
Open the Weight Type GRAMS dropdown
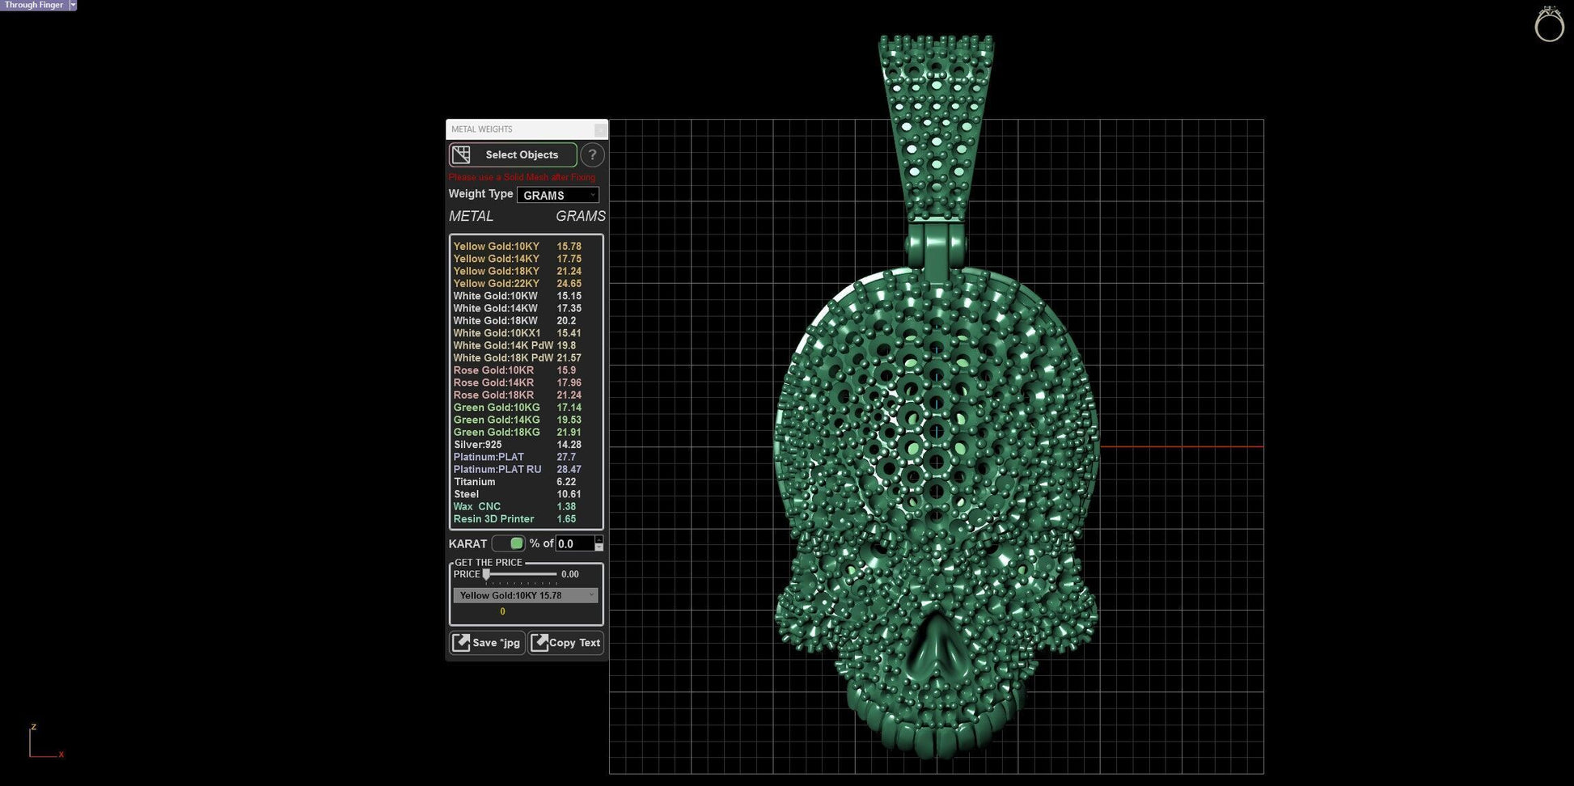point(558,195)
